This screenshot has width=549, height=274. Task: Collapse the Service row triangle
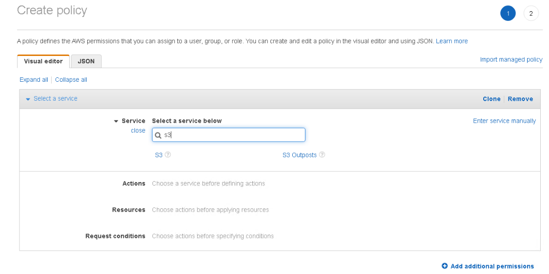tap(116, 121)
